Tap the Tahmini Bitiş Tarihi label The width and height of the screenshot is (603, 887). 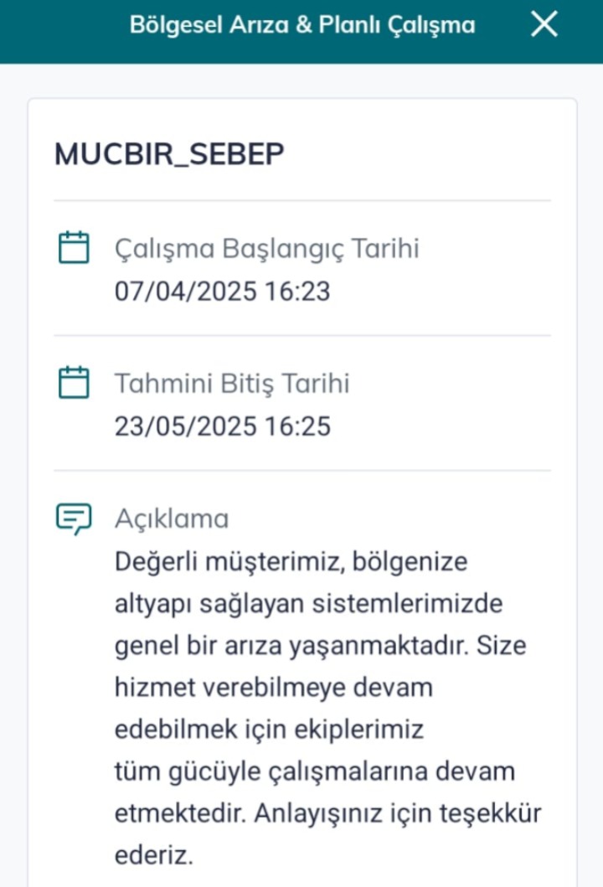coord(232,384)
